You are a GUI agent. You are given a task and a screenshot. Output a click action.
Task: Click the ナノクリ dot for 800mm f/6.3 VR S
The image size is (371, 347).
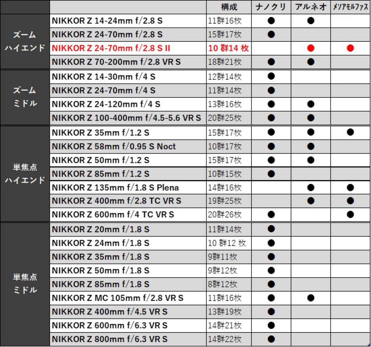271,339
